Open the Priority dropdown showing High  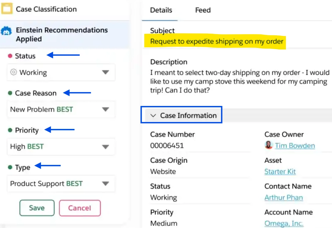coord(61,147)
